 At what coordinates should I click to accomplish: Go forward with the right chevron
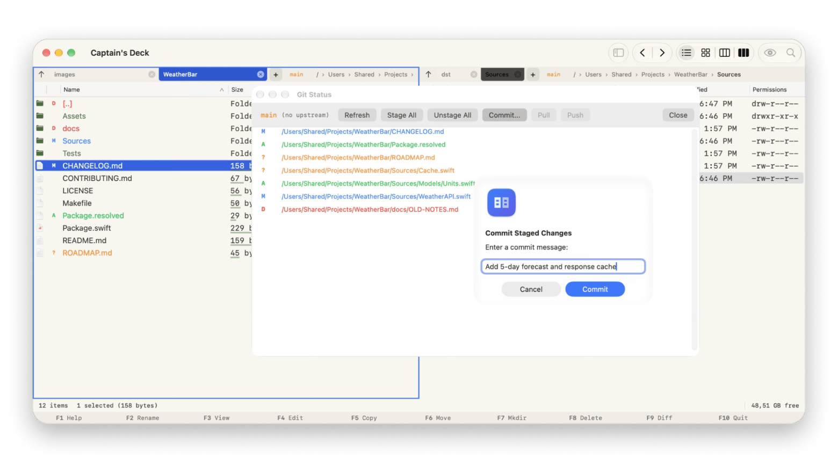tap(662, 53)
